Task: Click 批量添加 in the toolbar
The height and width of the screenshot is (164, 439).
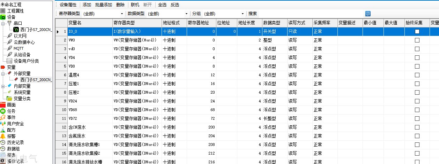Action: click(x=104, y=5)
